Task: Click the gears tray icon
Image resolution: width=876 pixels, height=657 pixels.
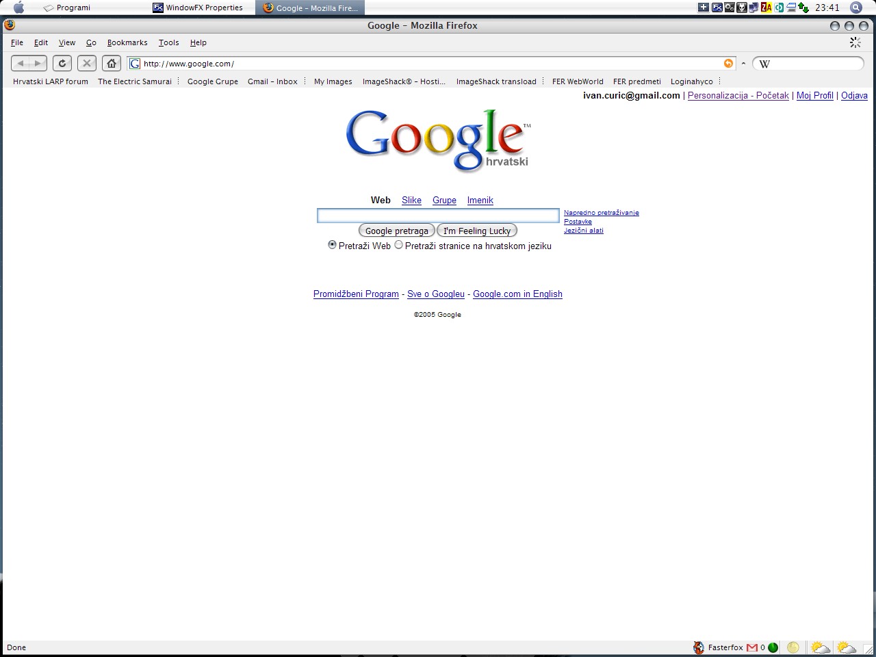Action: click(x=730, y=8)
